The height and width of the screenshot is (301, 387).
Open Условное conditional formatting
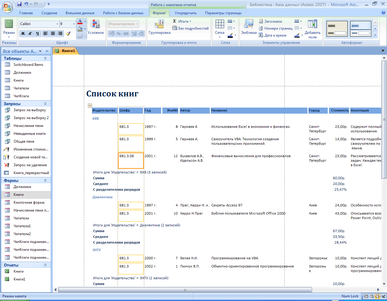click(x=96, y=28)
